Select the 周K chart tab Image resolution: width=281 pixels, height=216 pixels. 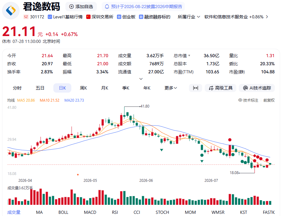(x=83, y=88)
